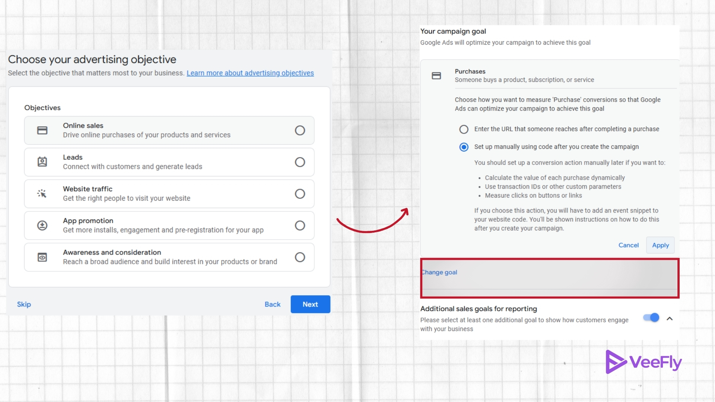715x402 pixels.
Task: Click the Leads objective title text
Action: pyautogui.click(x=73, y=157)
